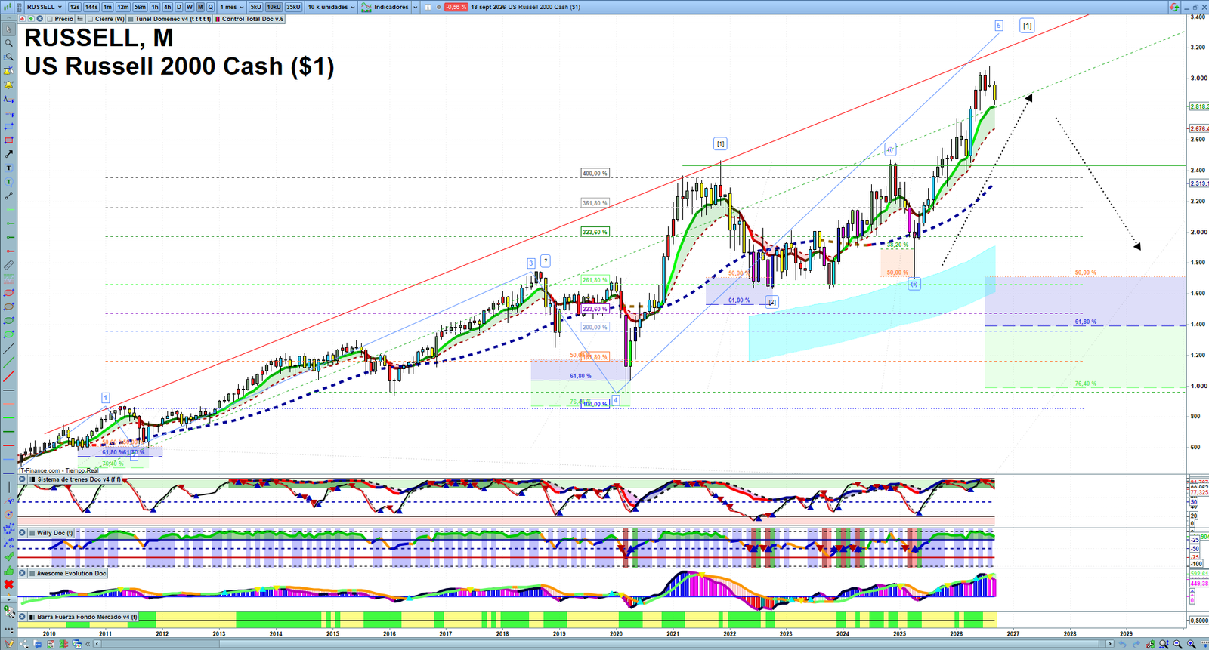The width and height of the screenshot is (1209, 650).
Task: Select the alert bell tool
Action: (x=9, y=85)
